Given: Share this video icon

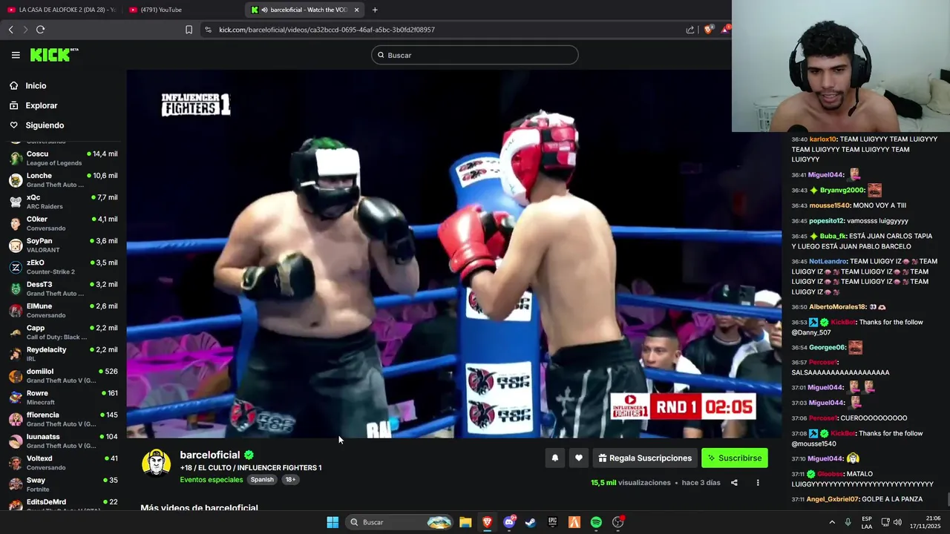Looking at the screenshot, I should point(734,483).
